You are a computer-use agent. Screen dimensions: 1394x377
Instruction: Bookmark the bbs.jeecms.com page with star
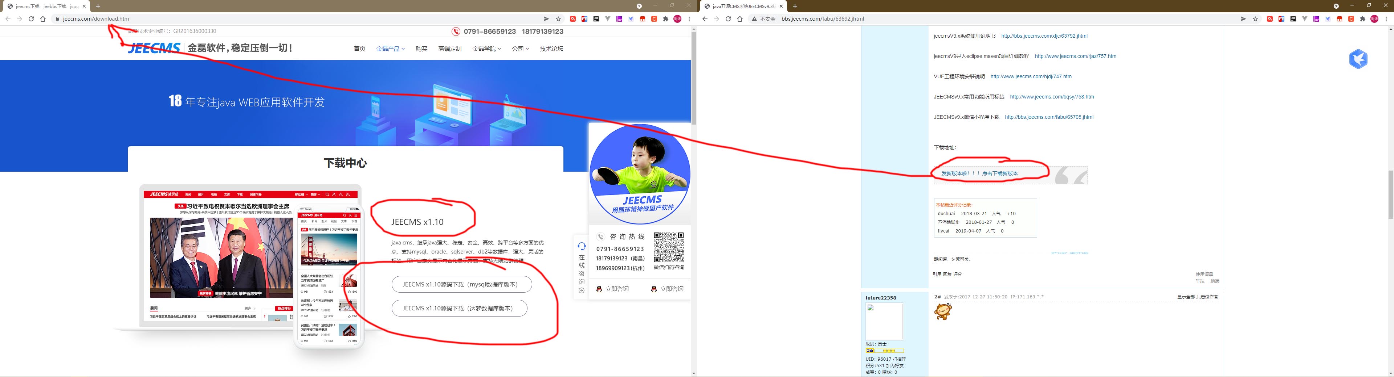1255,19
